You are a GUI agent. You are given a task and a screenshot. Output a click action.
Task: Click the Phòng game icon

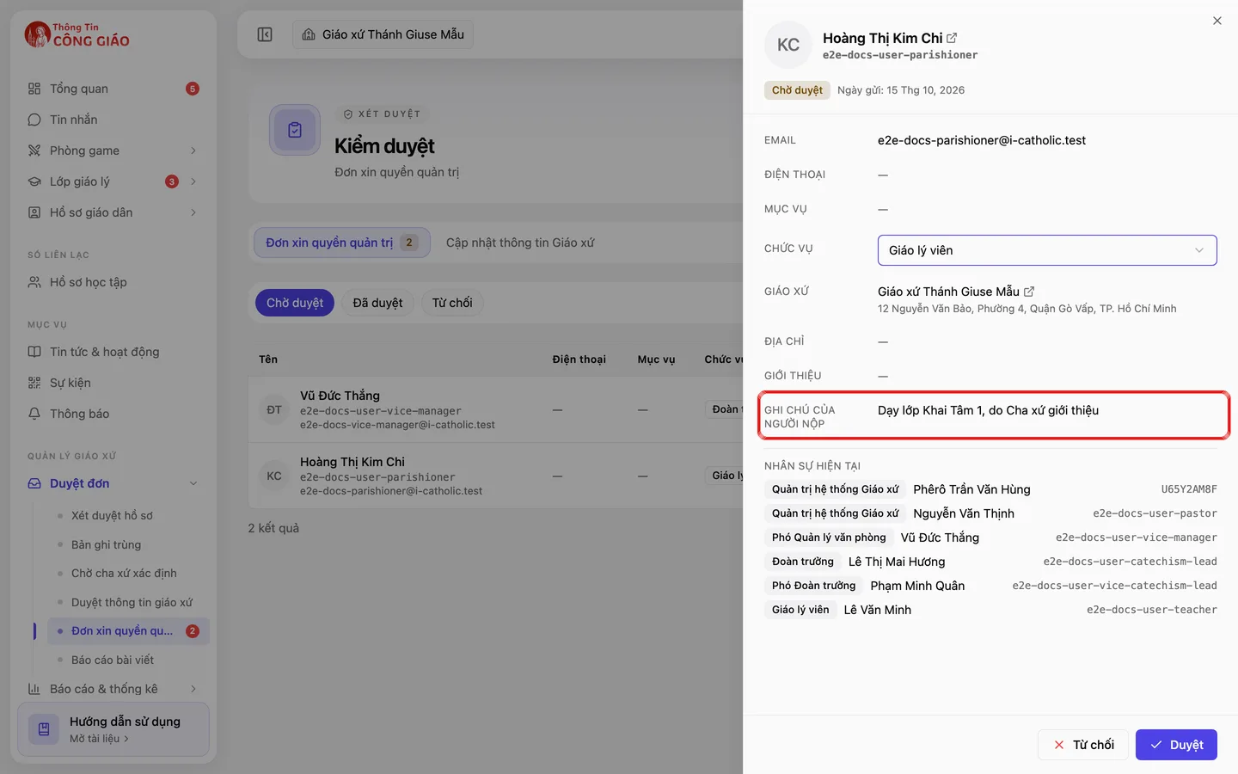(x=34, y=150)
